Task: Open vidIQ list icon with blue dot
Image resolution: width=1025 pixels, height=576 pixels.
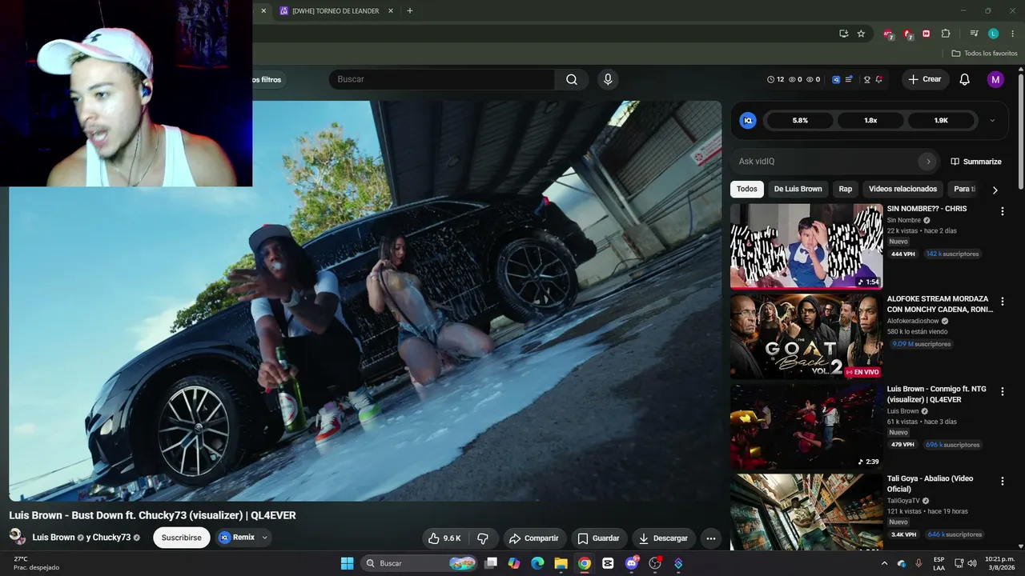Action: click(849, 79)
